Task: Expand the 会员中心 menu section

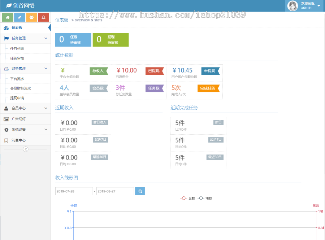Action: [x=46, y=107]
